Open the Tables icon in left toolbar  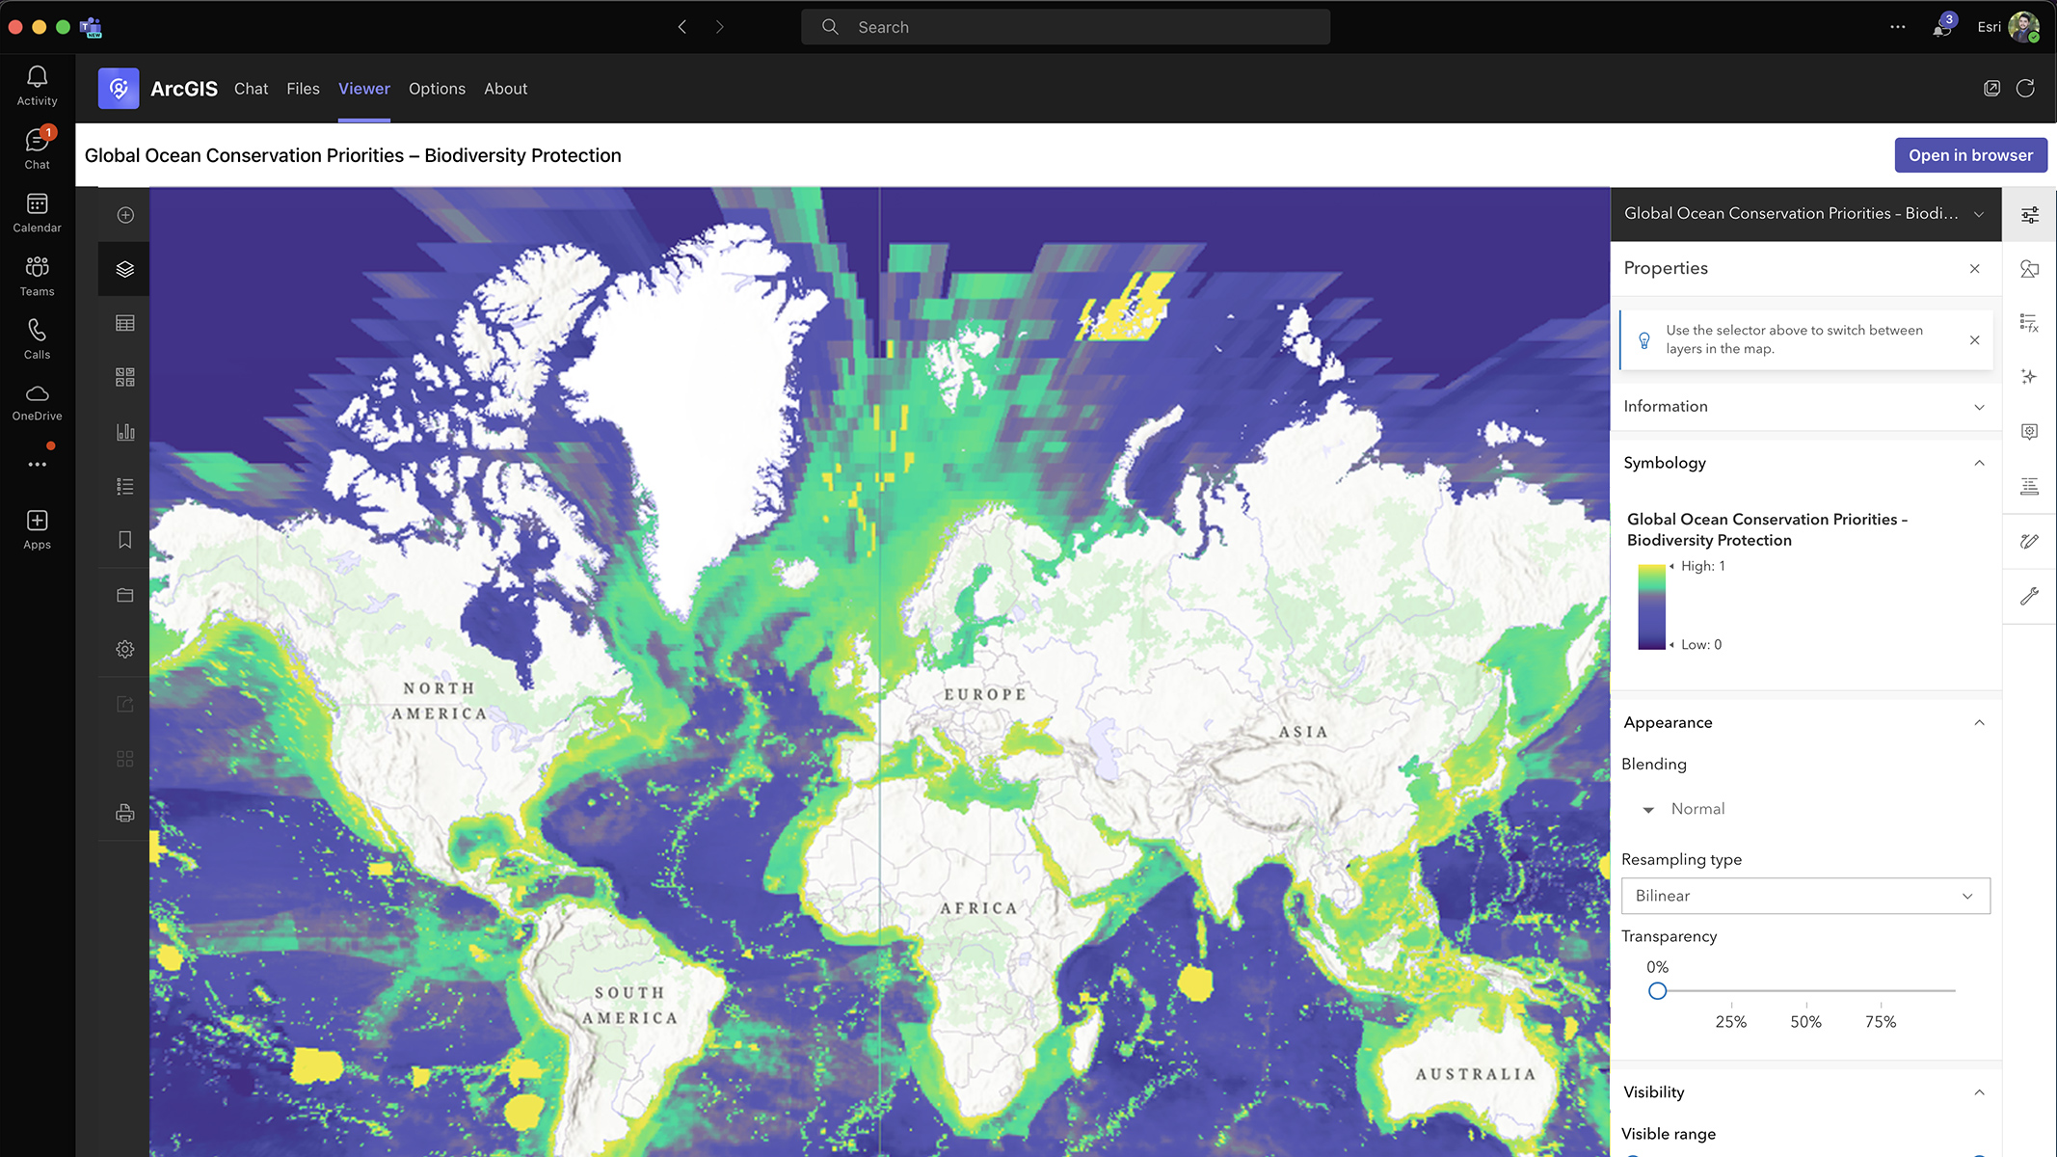(x=125, y=323)
